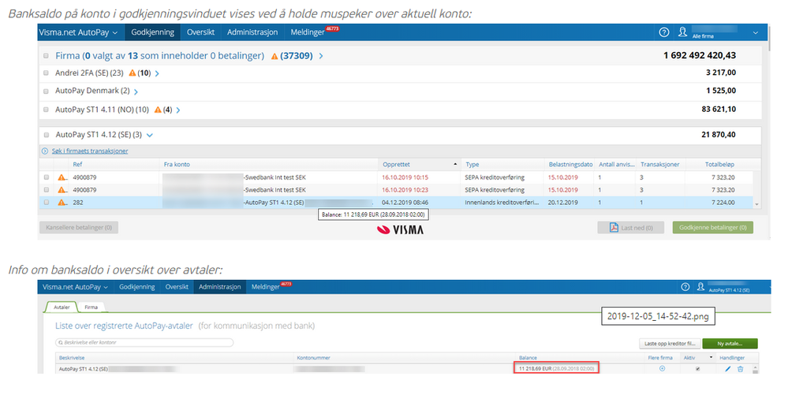Expand AutoPay Denmark company row
Screen dimensions: 788x395
(136, 91)
